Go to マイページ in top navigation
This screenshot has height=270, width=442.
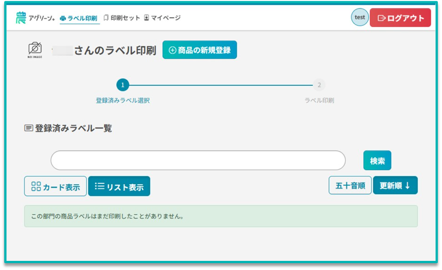point(162,18)
